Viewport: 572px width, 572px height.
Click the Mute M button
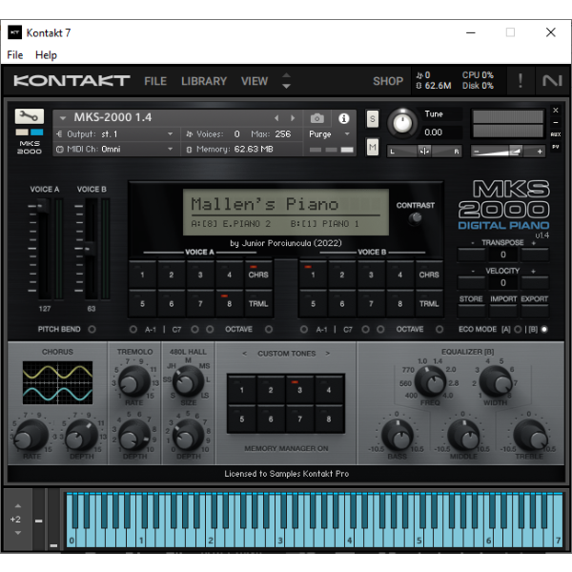372,147
